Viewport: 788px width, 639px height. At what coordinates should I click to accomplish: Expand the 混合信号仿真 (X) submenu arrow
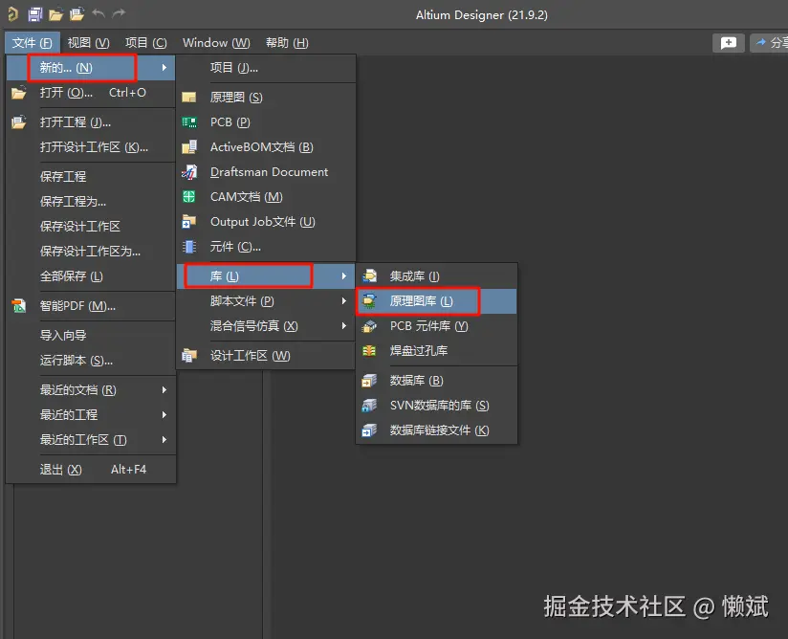343,326
